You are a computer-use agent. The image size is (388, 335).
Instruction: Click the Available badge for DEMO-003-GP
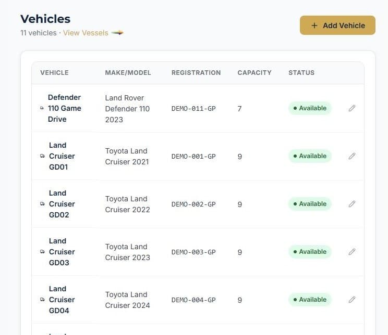click(310, 252)
